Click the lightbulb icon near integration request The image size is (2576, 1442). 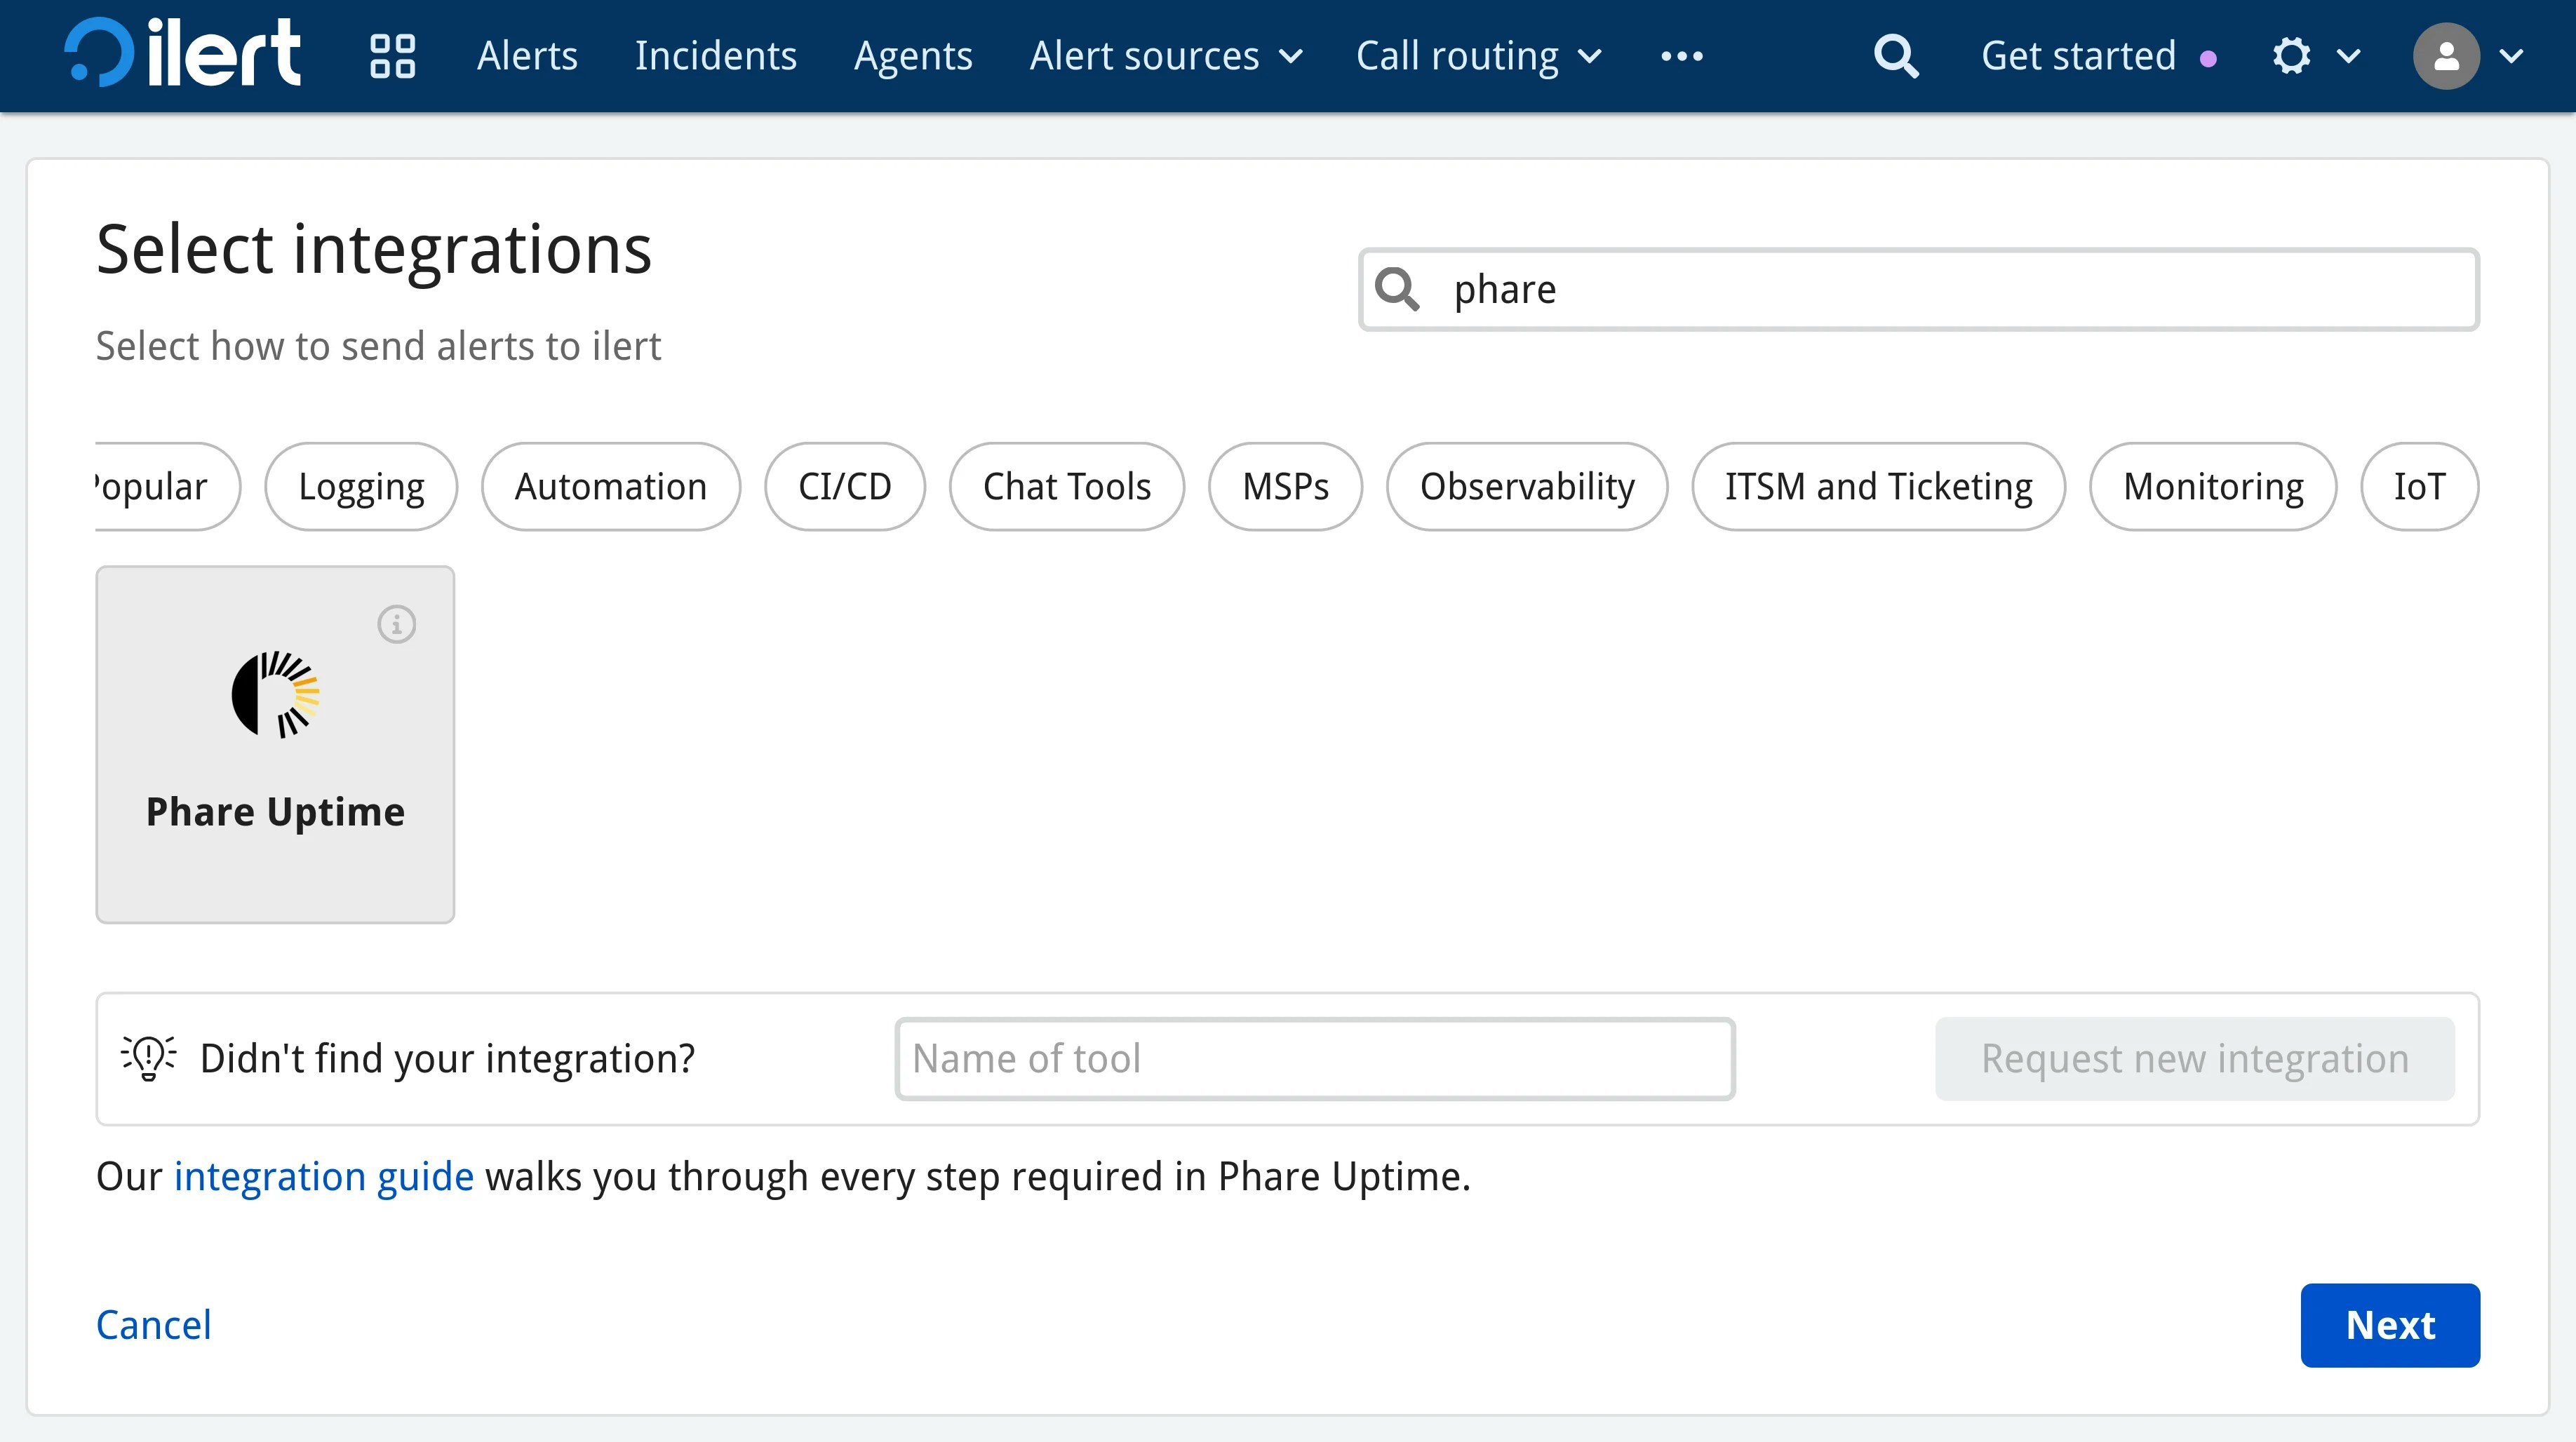[148, 1058]
